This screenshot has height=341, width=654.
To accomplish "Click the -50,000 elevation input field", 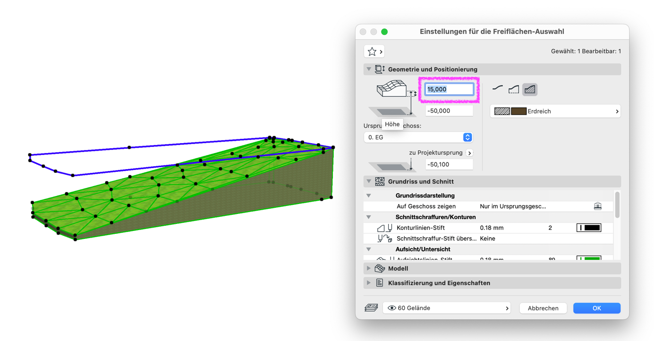I will point(449,111).
